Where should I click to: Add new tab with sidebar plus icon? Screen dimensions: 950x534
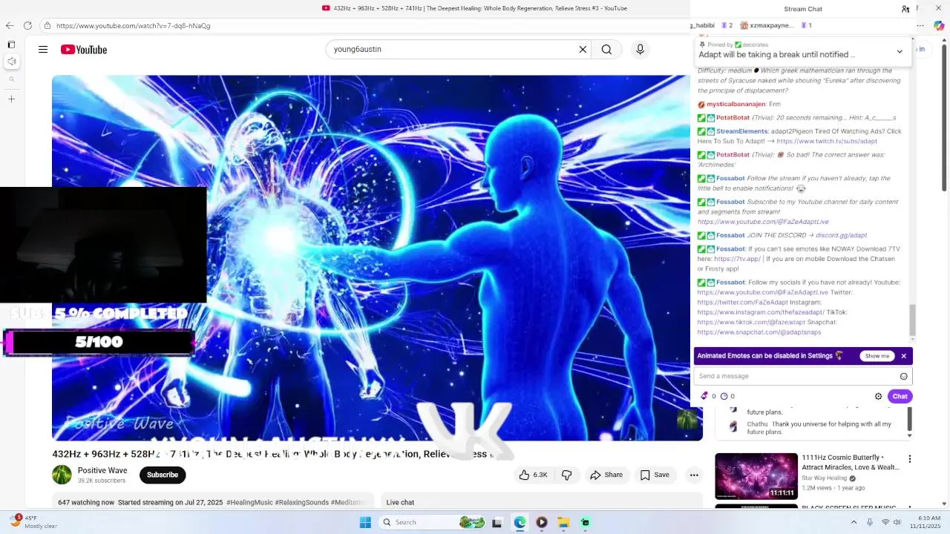(x=11, y=99)
